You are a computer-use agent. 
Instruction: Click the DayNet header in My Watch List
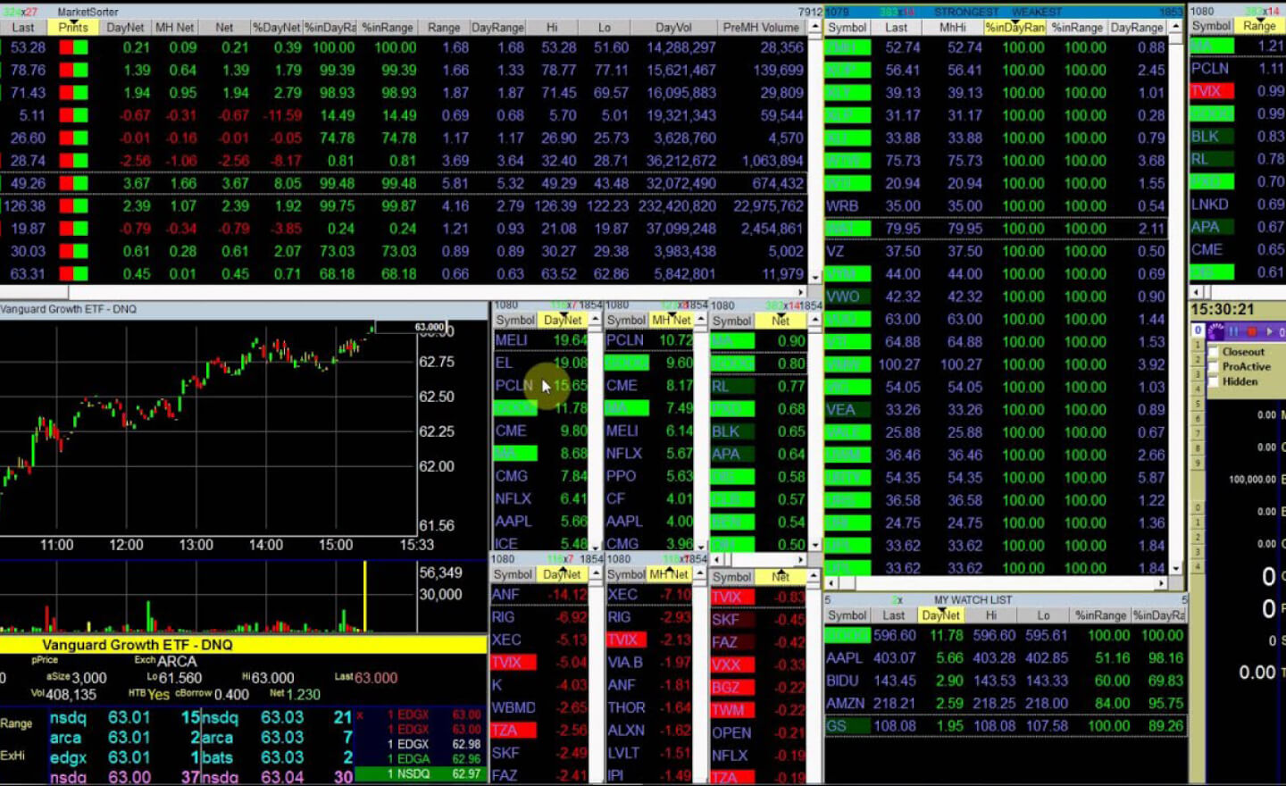940,615
